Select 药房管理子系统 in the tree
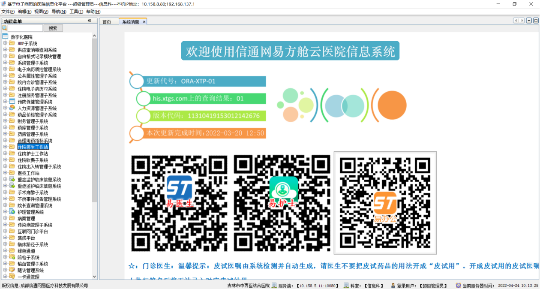 click(x=33, y=134)
